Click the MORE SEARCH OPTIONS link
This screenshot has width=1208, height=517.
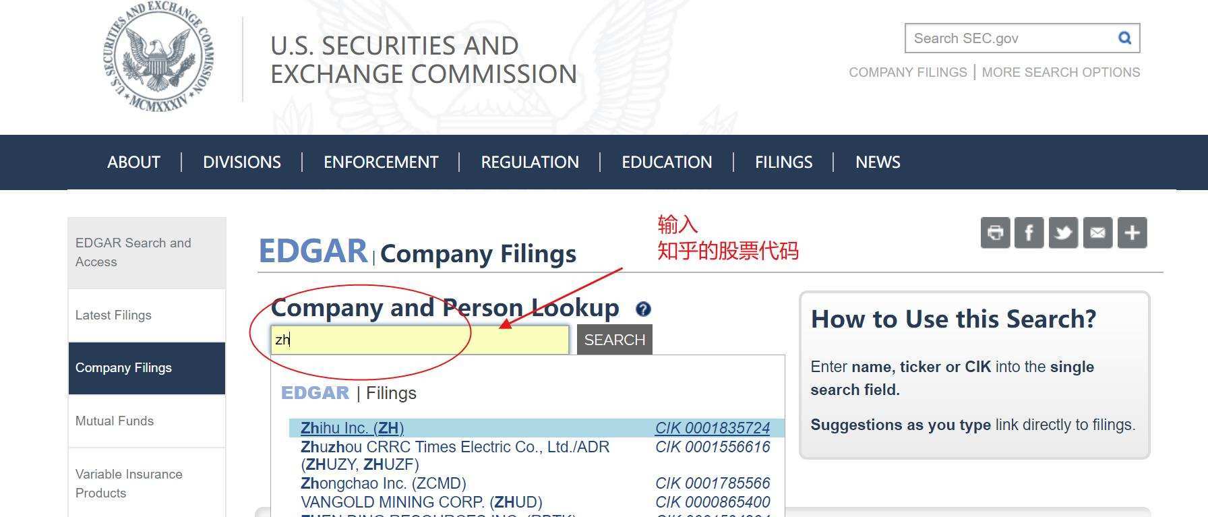pos(1060,73)
